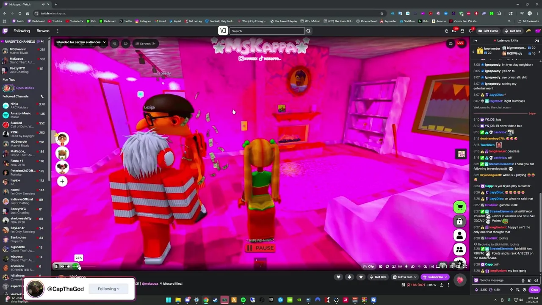
Task: Collapse chat with the arrow icon
Action: [x=475, y=41]
